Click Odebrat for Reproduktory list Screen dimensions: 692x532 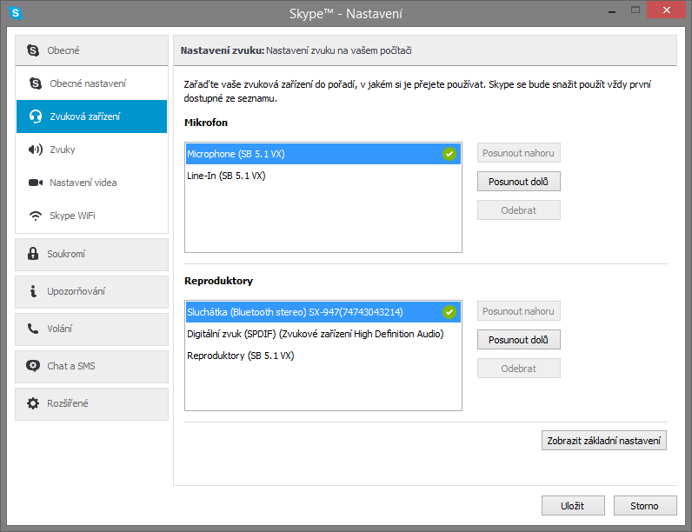[518, 369]
